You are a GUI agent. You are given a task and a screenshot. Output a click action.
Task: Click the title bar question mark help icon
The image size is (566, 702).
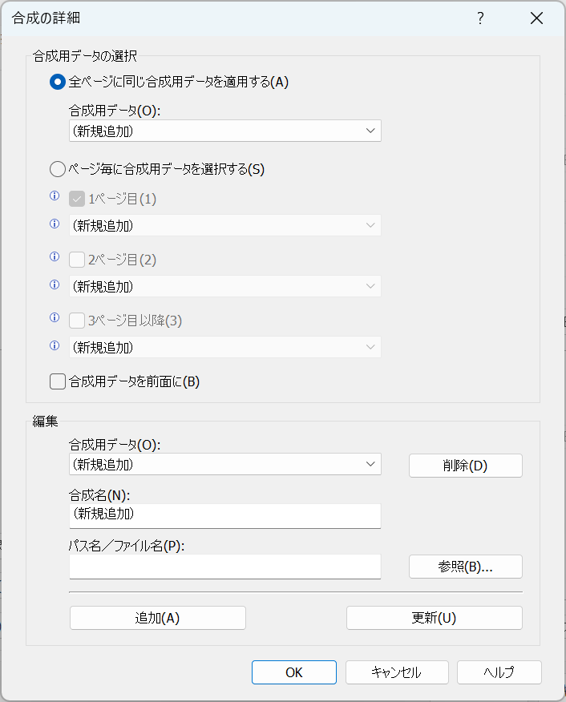point(480,18)
